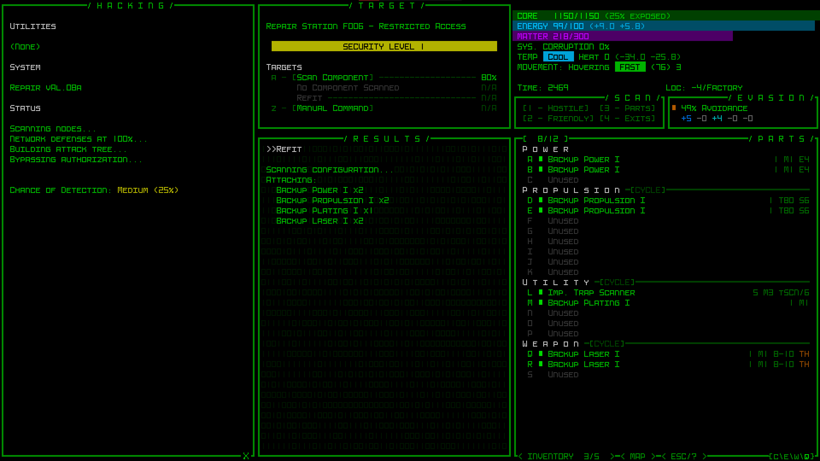Screen dimensions: 820x461
Task: Click the orange avoidance indicator square
Action: pos(674,108)
